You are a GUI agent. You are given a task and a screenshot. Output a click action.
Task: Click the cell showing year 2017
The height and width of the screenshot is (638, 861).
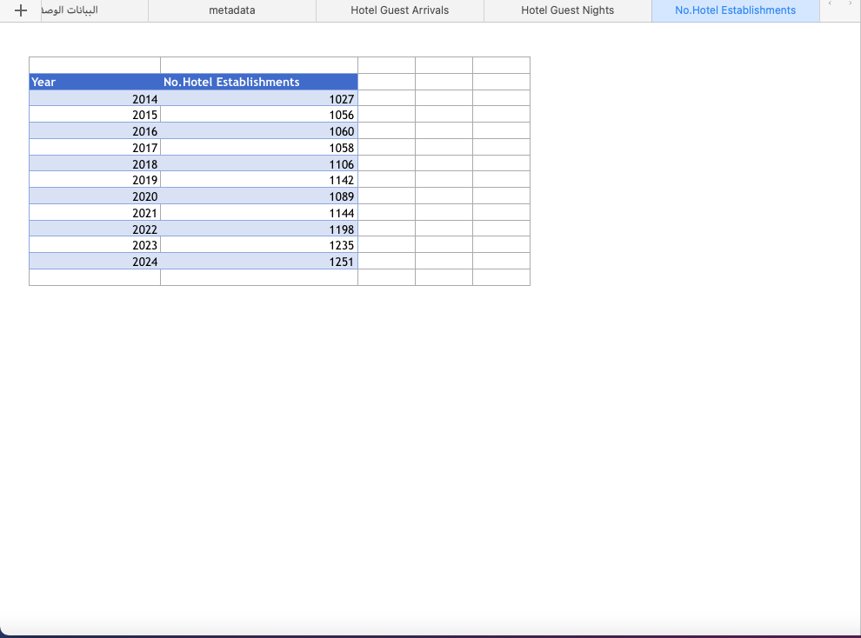coord(94,148)
